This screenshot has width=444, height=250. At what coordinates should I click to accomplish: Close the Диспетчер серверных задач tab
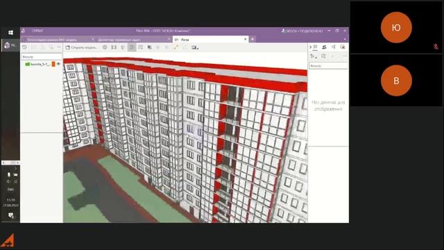tap(169, 39)
